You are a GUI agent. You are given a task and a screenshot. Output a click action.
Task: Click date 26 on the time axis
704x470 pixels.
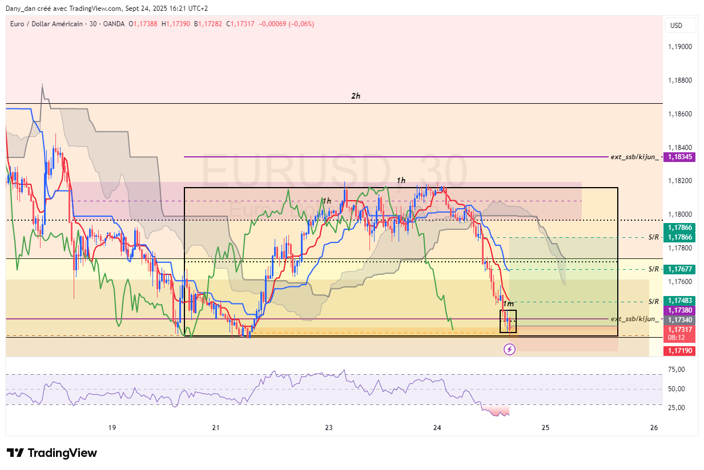pyautogui.click(x=654, y=428)
